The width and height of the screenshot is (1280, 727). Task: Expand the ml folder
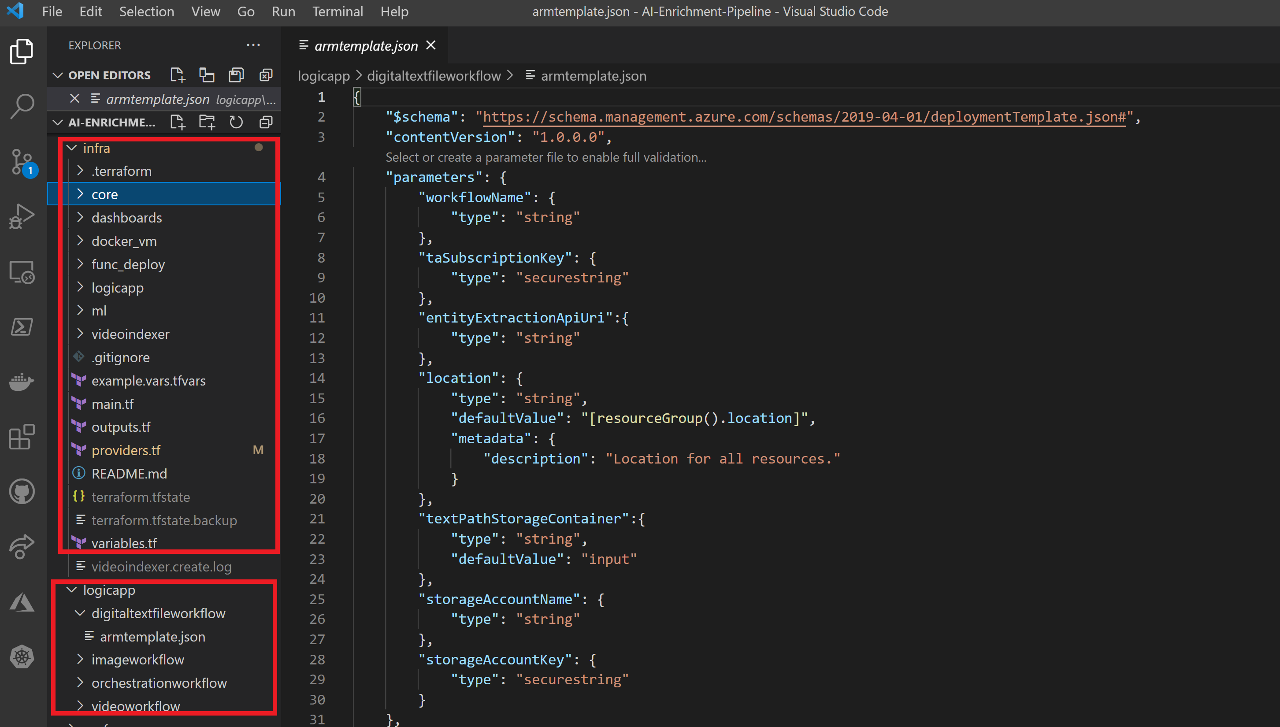click(80, 311)
